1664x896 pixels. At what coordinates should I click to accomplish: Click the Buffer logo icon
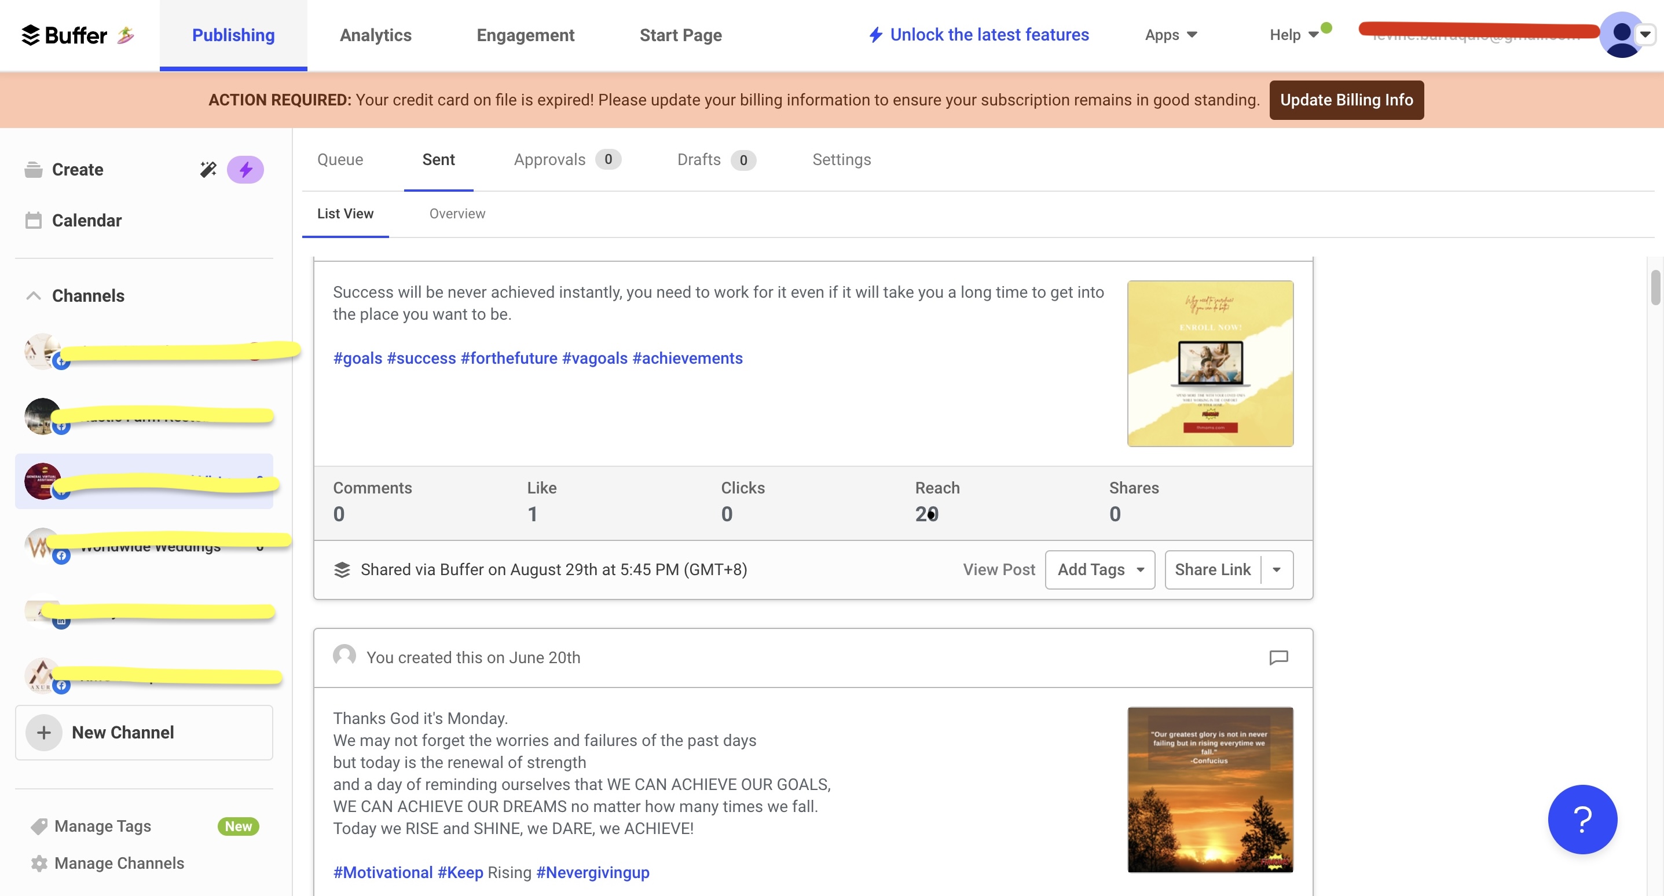[x=30, y=35]
